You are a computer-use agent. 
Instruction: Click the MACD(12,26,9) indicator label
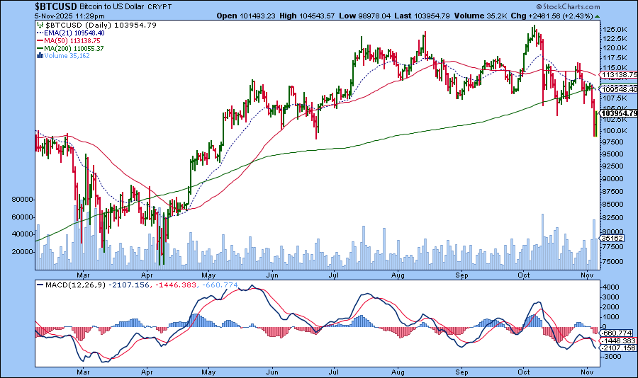tap(67, 285)
